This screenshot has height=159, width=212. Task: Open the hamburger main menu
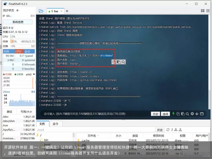tap(208, 11)
